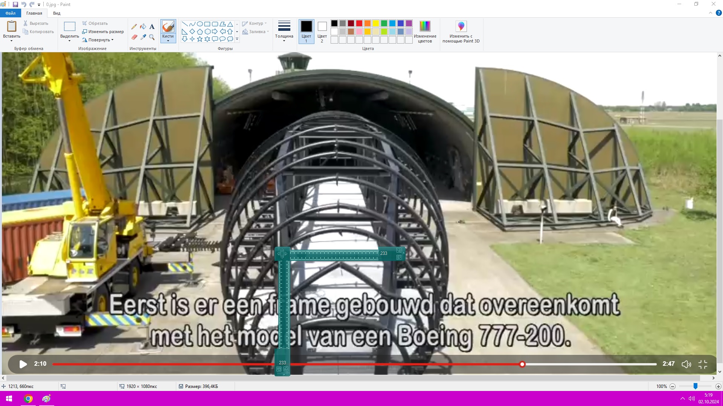Image resolution: width=723 pixels, height=406 pixels.
Task: Click the Undo icon in title bar
Action: tap(24, 5)
